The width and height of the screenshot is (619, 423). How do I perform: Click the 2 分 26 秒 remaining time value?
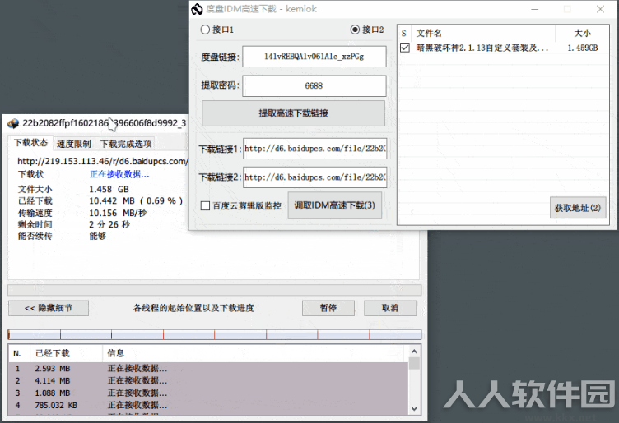(109, 224)
